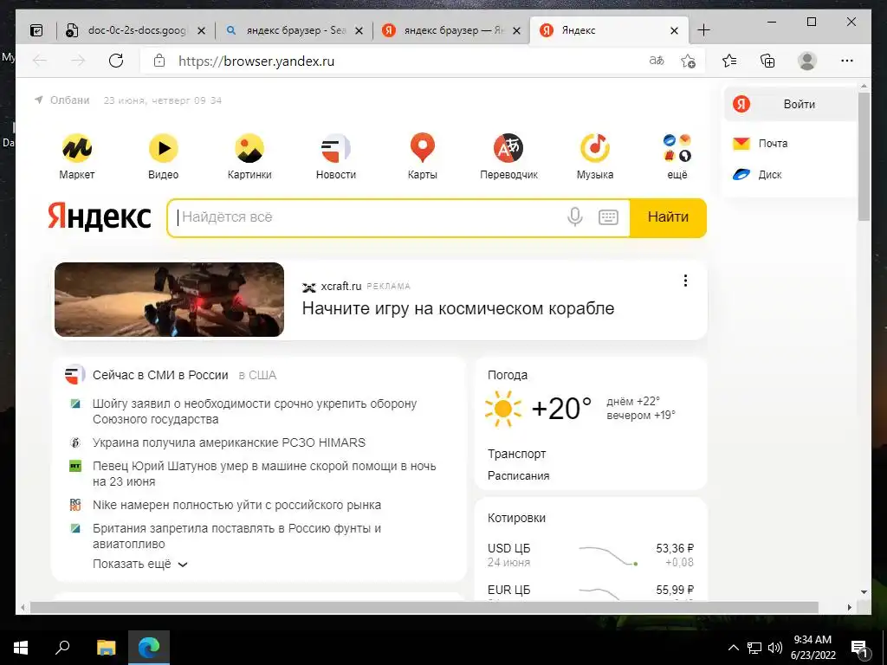The width and height of the screenshot is (887, 665).
Task: Go back with the browser Back arrow
Action: [40, 61]
